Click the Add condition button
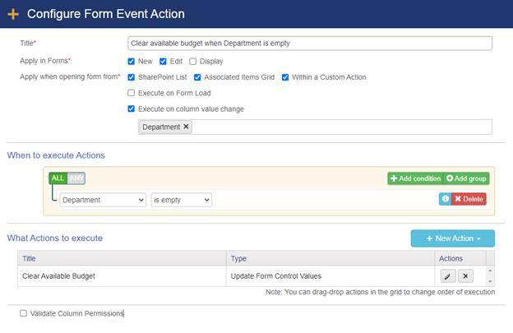Image resolution: width=513 pixels, height=333 pixels. pos(415,178)
